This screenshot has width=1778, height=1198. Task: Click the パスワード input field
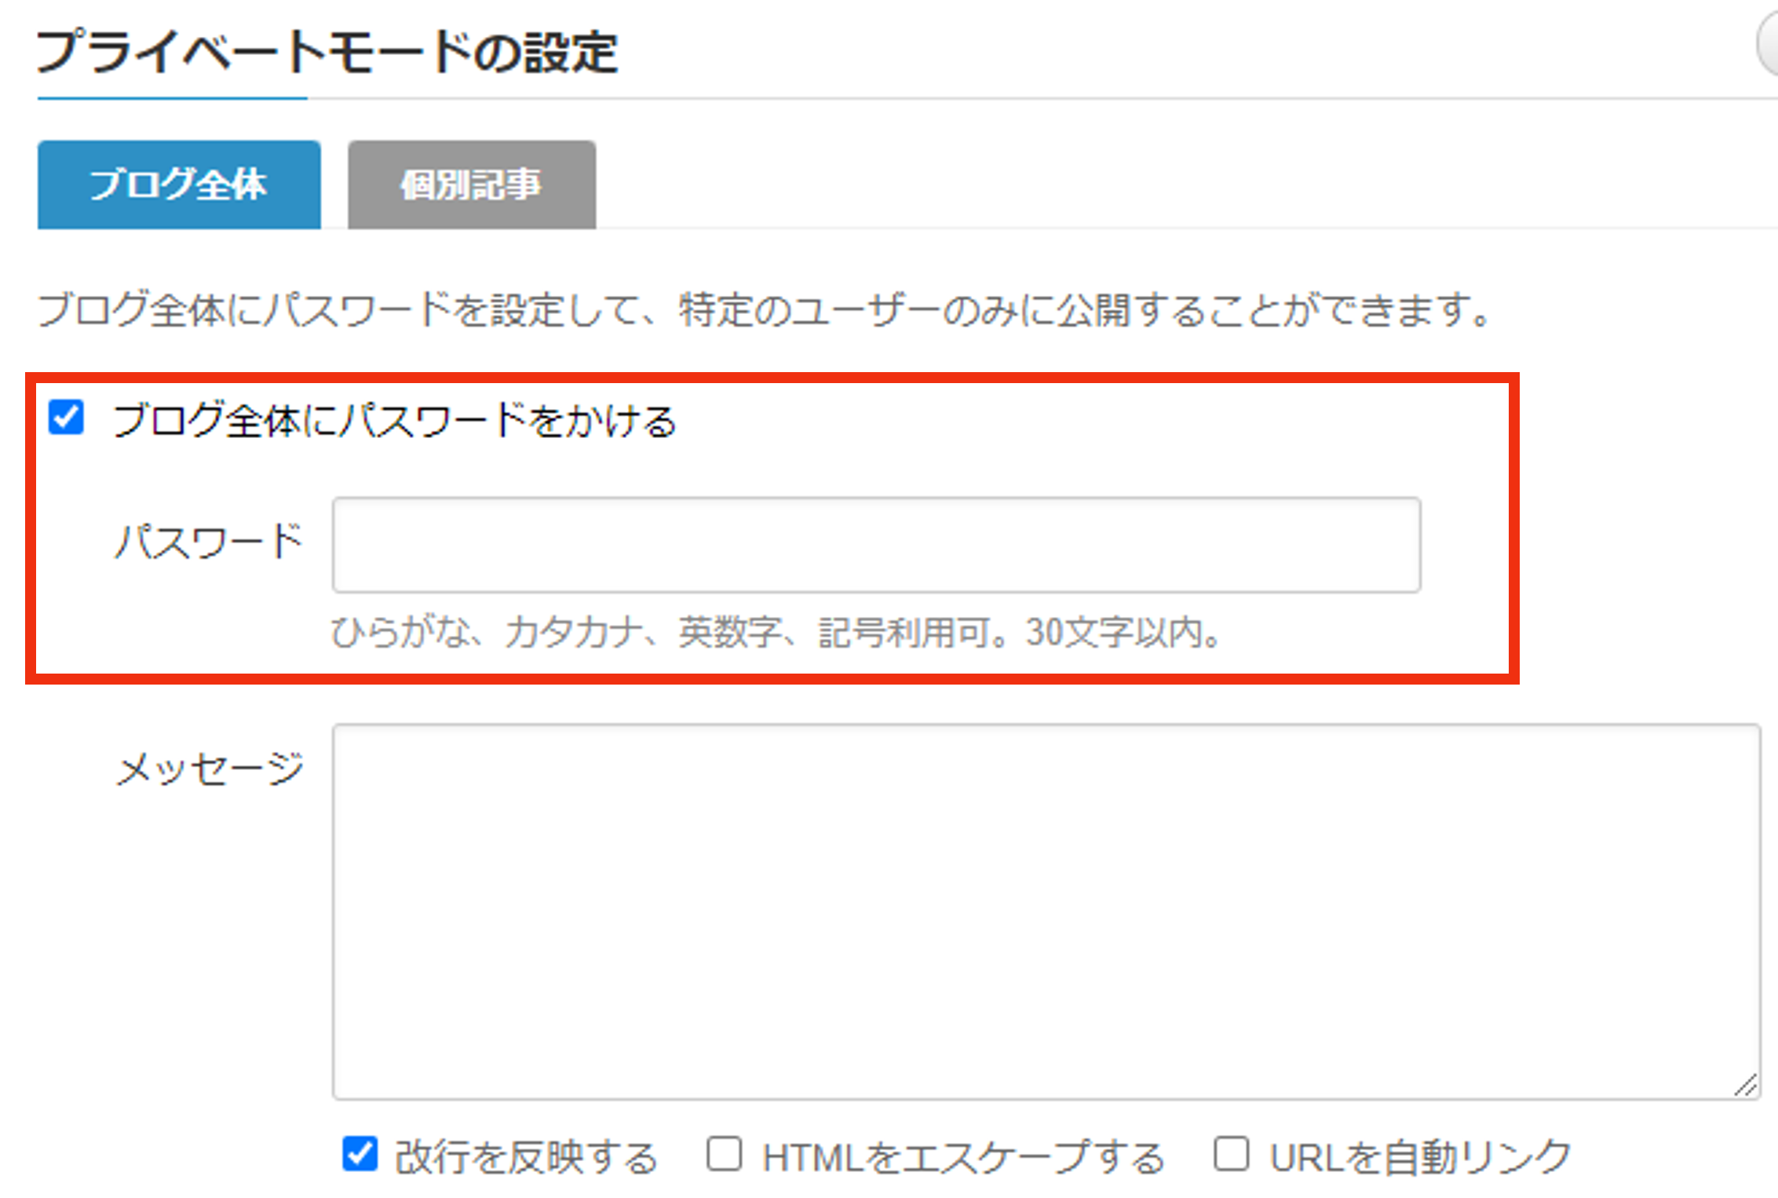pos(876,544)
